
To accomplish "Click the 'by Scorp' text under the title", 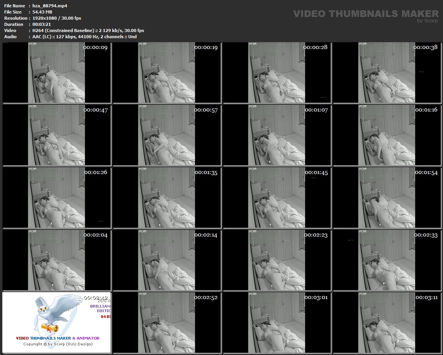I will 428,21.
